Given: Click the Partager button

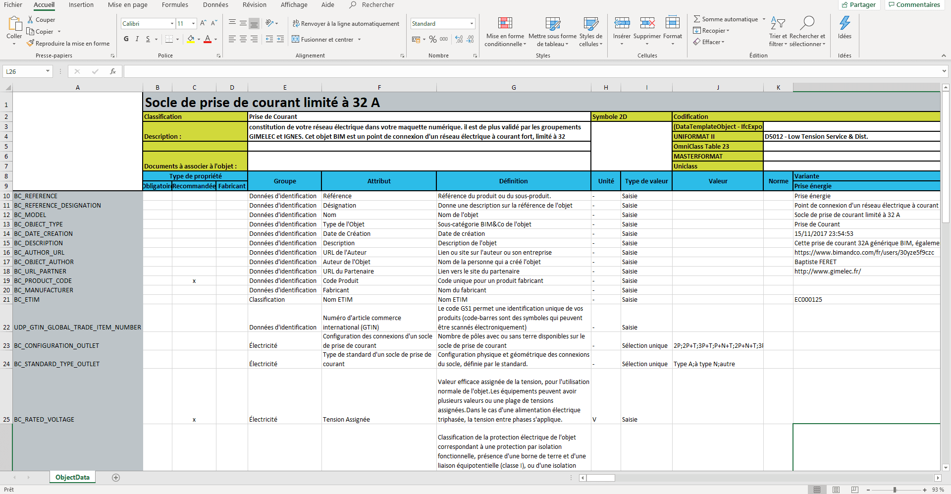Looking at the screenshot, I should coord(858,5).
